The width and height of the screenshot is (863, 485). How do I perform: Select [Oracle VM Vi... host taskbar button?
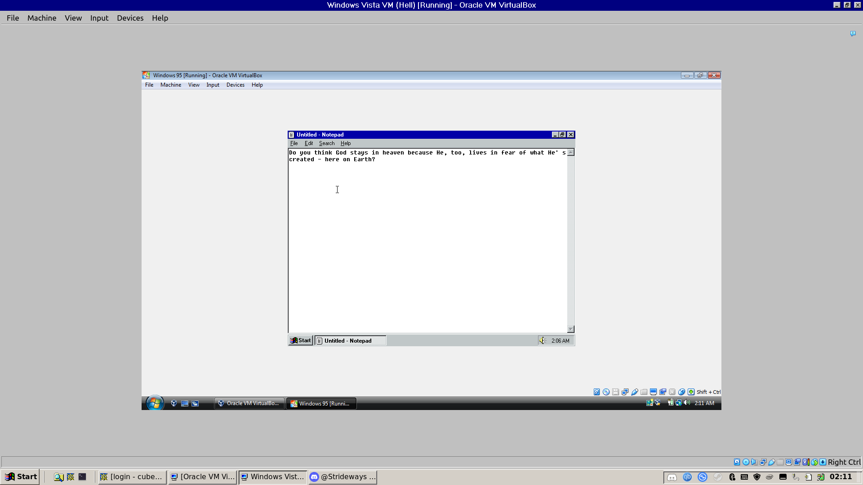point(203,477)
